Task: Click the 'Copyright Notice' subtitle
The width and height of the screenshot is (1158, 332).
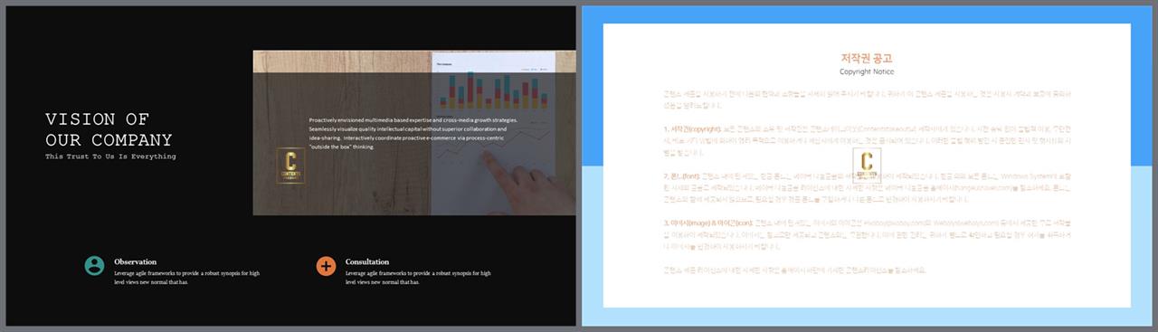Action: tap(867, 71)
